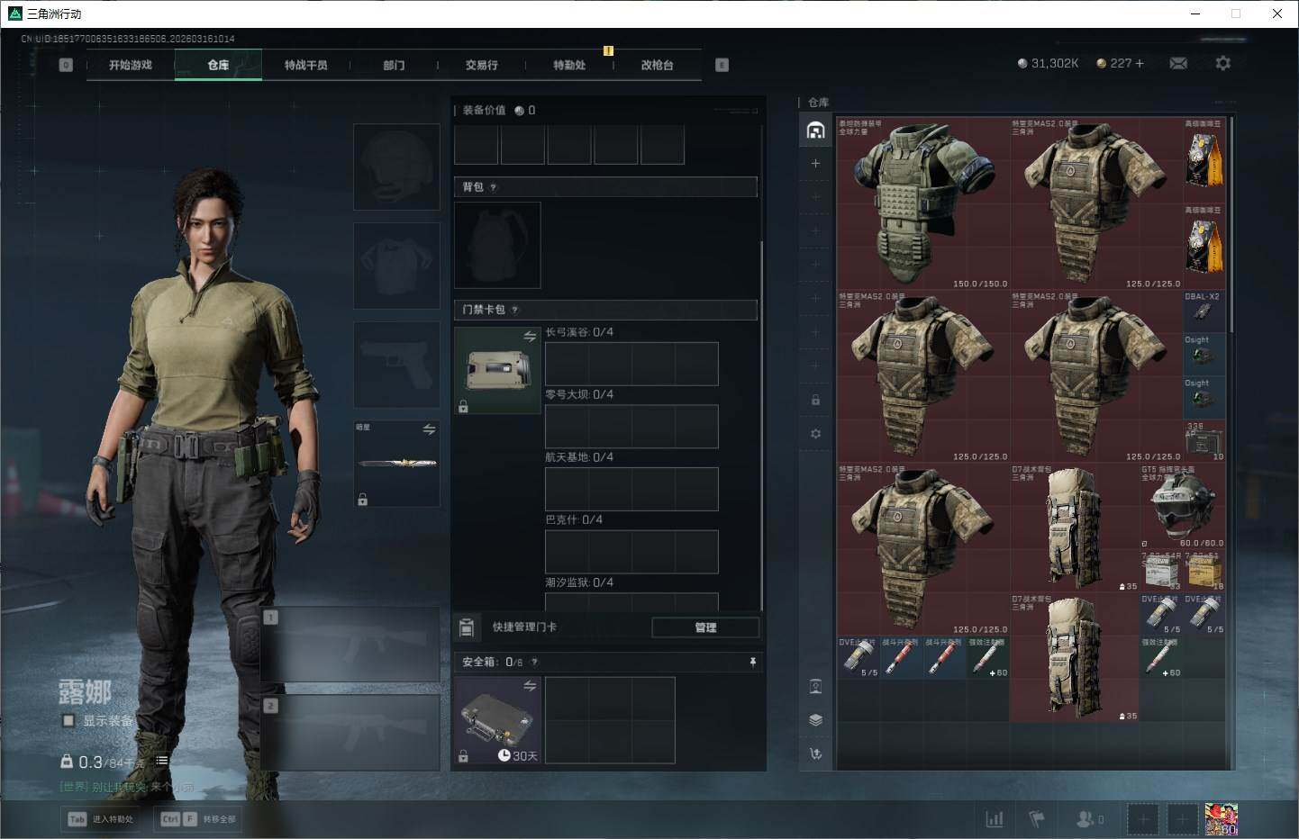Select the GT5 helmet item
The height and width of the screenshot is (839, 1299).
[1183, 506]
